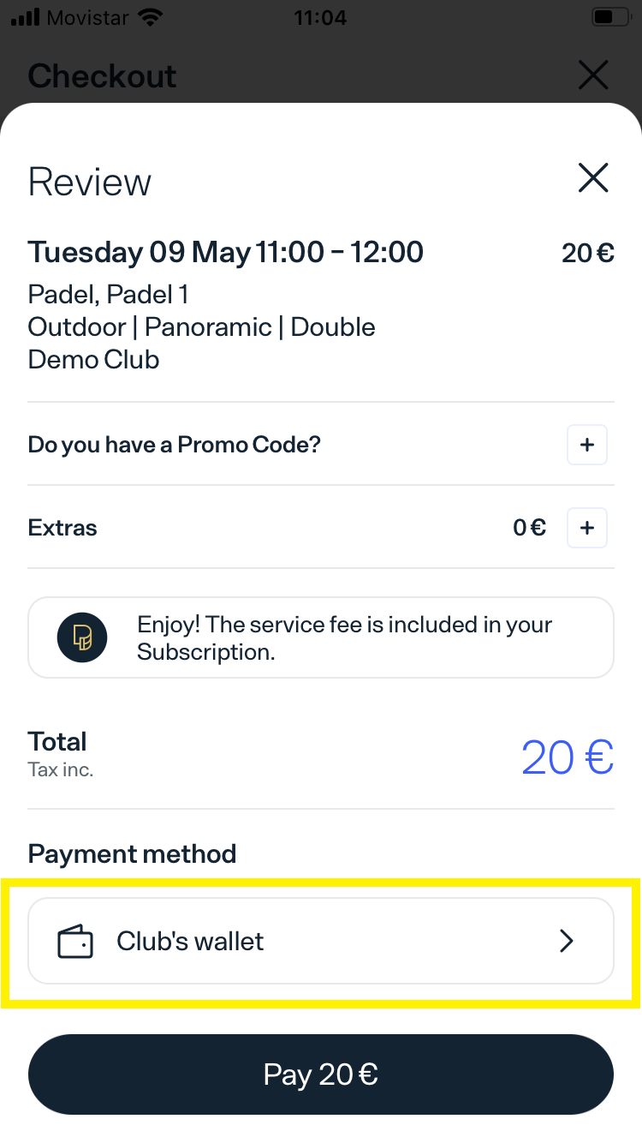Open payment method chevron arrow
The width and height of the screenshot is (642, 1143).
coord(566,942)
